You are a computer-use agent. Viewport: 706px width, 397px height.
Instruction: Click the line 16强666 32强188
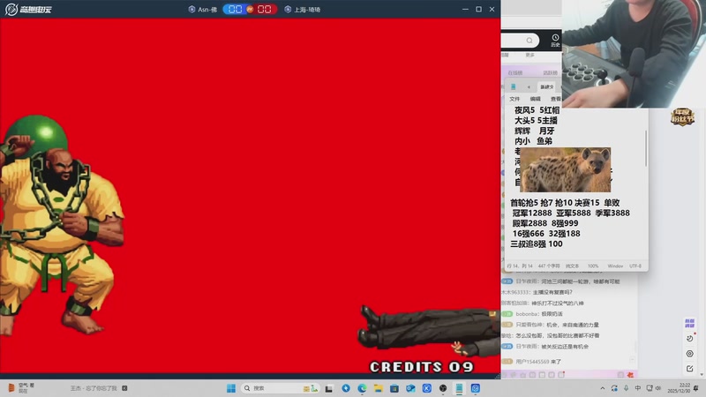tap(546, 234)
